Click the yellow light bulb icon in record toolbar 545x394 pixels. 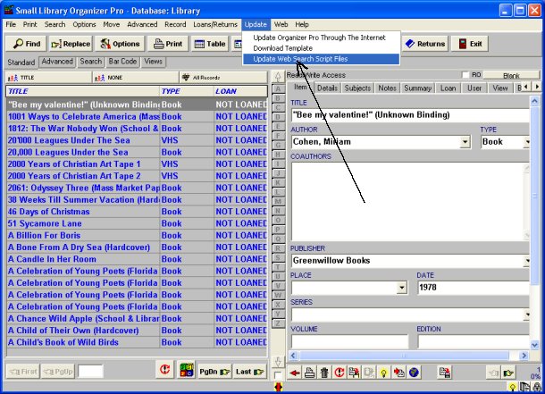pos(383,373)
